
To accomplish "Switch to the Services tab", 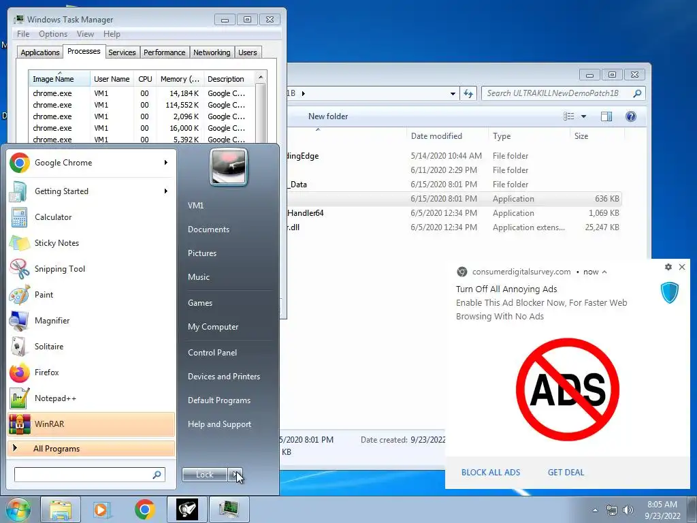I will click(122, 52).
